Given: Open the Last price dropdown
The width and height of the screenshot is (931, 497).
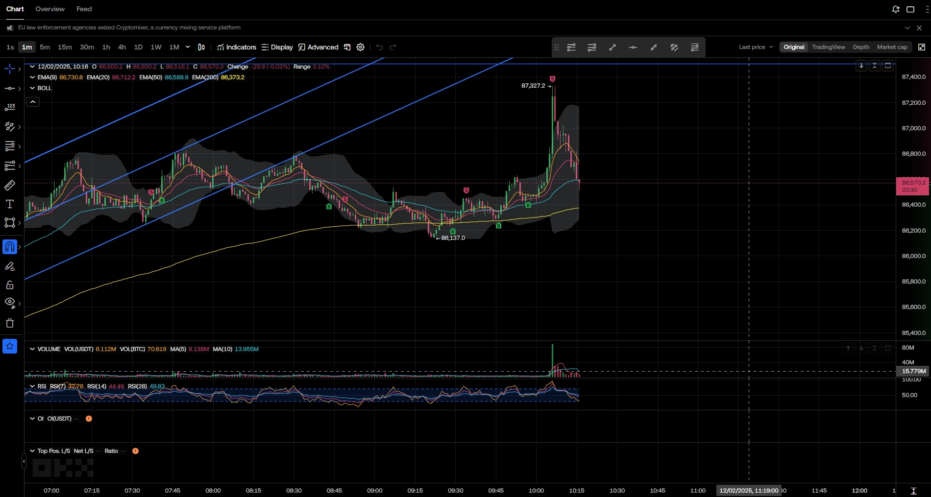Looking at the screenshot, I should 756,47.
